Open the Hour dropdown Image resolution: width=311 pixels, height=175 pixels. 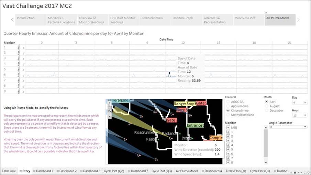pos(299,116)
